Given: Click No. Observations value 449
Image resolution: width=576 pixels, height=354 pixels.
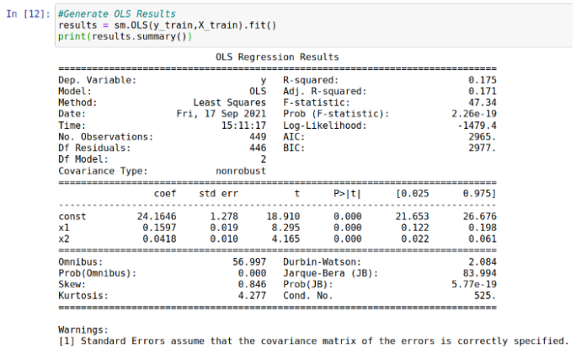Looking at the screenshot, I should (x=258, y=137).
